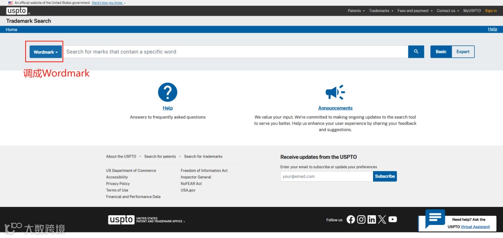
Task: Open USPTO Instagram icon
Action: click(x=361, y=219)
